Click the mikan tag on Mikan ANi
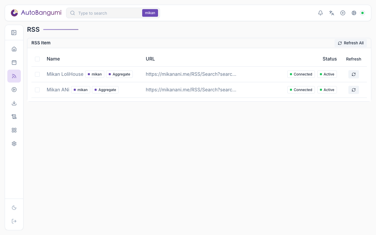 click(80, 90)
